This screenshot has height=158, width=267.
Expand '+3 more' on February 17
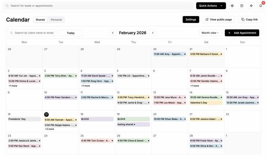(49, 129)
